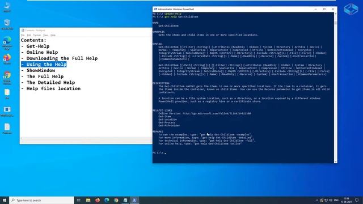Viewport: 363px width, 204px height.
Task: Open the taskbar clock and date
Action: (x=347, y=200)
